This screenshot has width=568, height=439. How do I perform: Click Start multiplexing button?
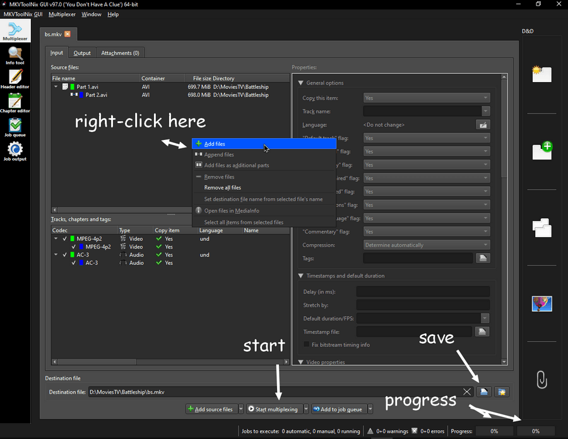point(274,409)
